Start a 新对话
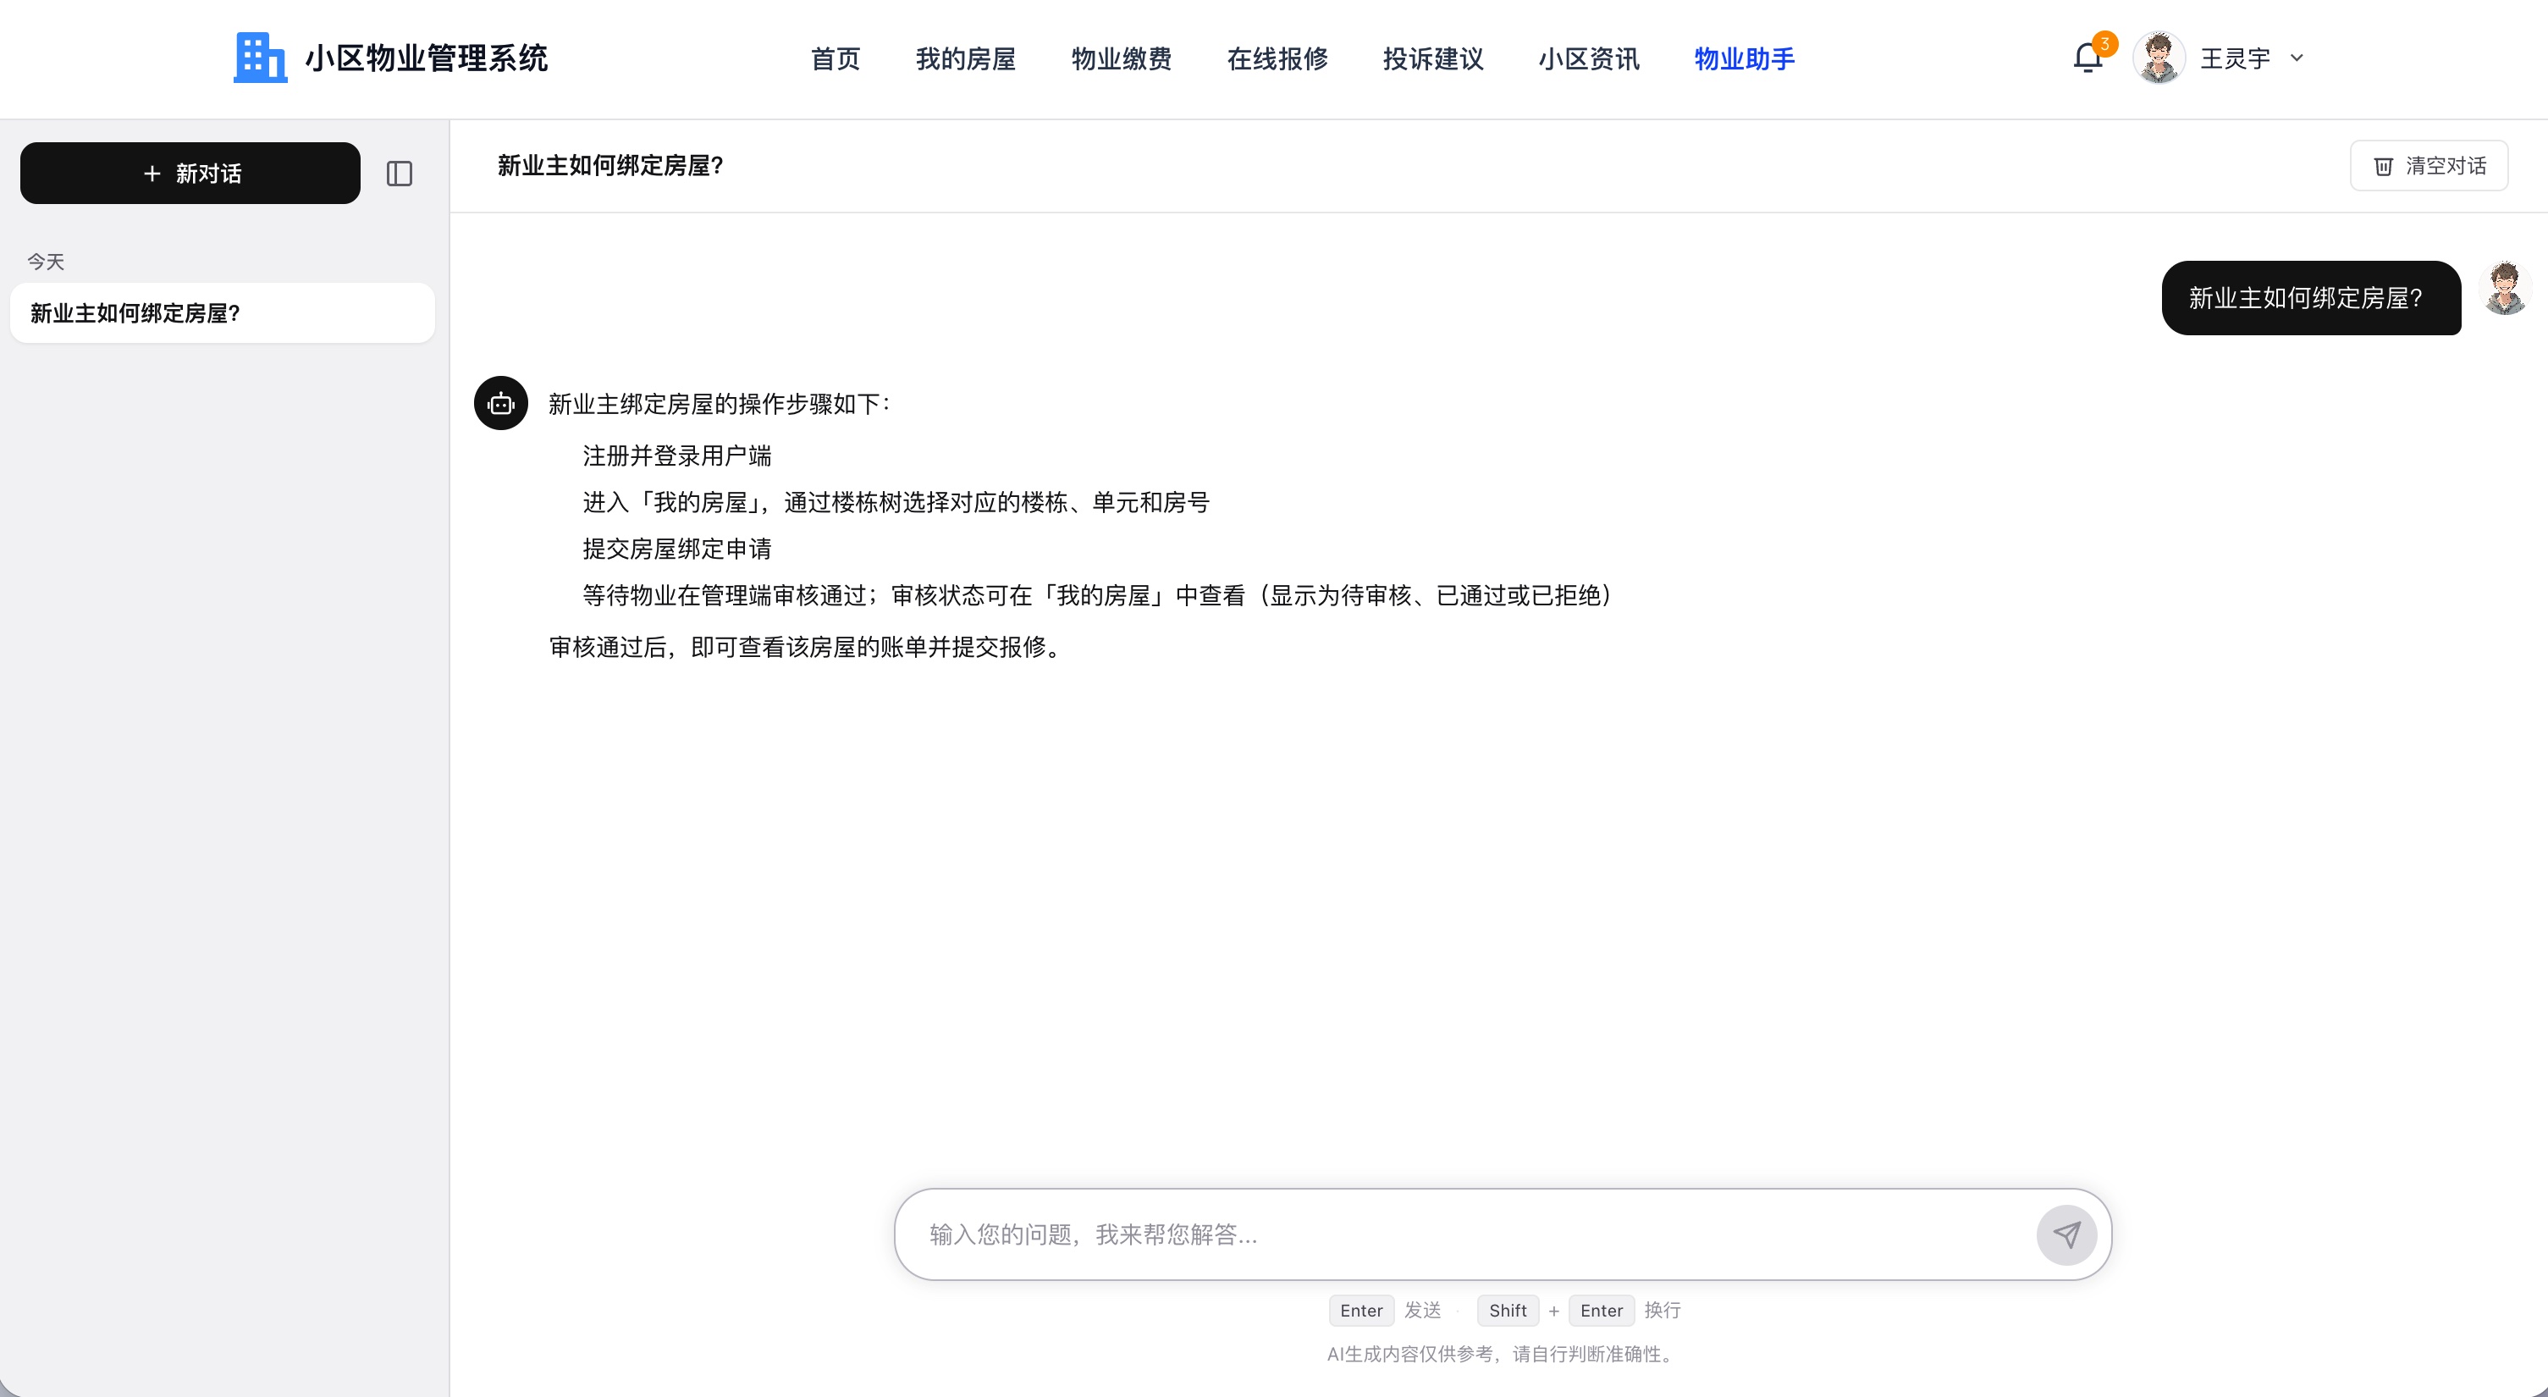2548x1397 pixels. coord(190,173)
